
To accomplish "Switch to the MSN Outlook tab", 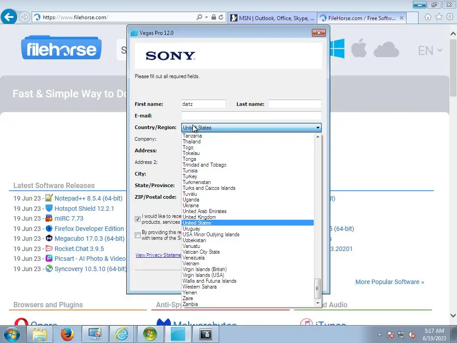I will tap(272, 18).
